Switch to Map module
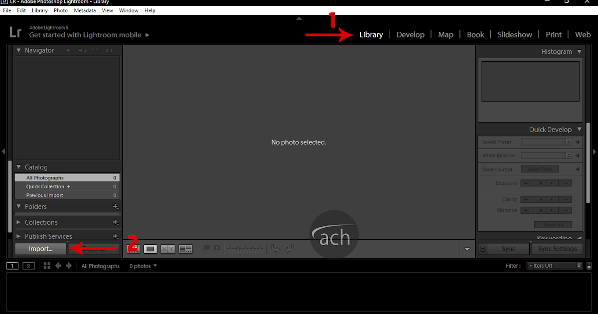 click(x=446, y=34)
